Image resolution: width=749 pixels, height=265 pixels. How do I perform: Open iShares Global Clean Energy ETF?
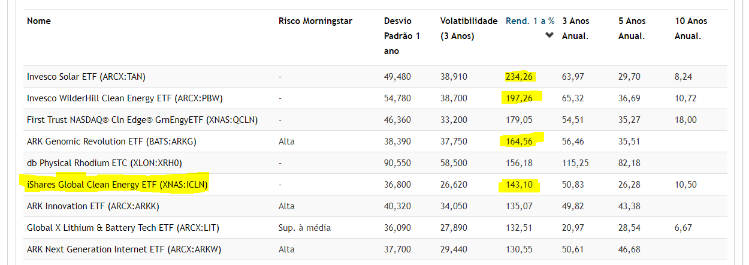coord(117,185)
